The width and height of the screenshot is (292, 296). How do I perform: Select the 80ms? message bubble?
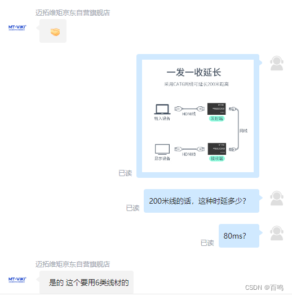click(239, 236)
